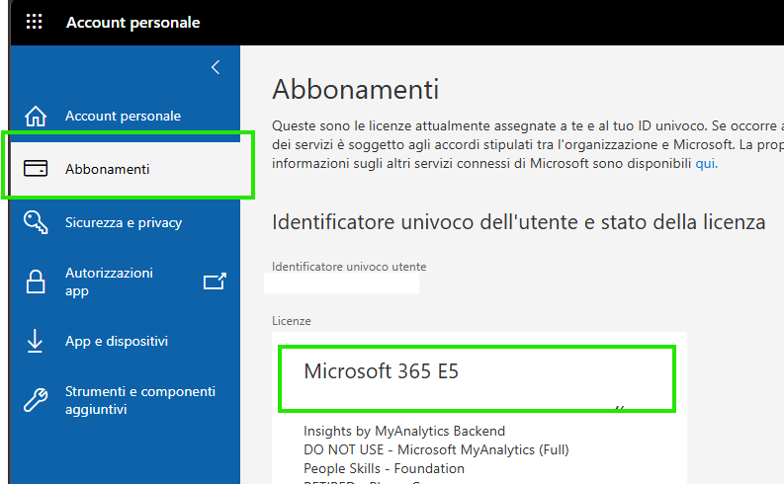Click the Identificatore univoco utente label
The width and height of the screenshot is (784, 484).
pyautogui.click(x=349, y=267)
